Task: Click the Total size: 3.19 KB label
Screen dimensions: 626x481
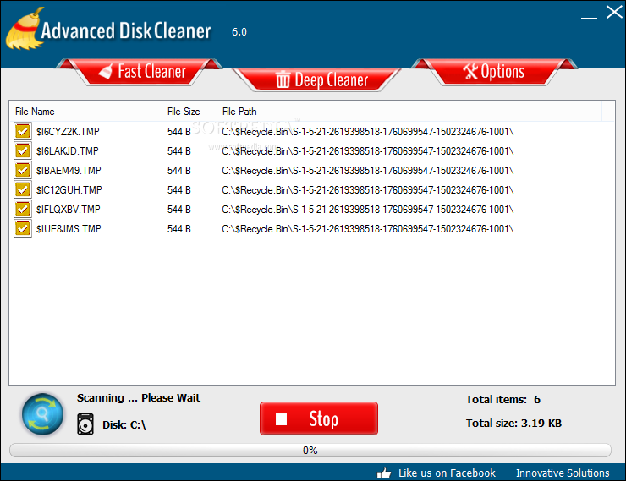Action: click(x=513, y=424)
